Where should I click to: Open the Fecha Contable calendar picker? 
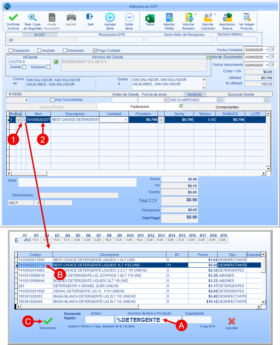click(272, 50)
